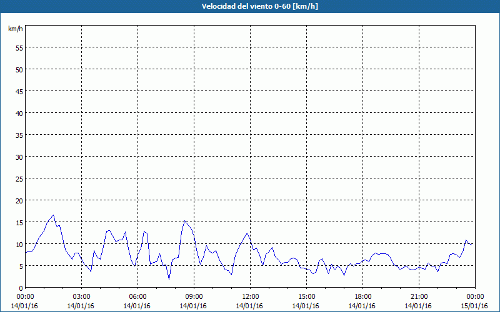Screen dimensions: 500x312
Task: Click the '14/01/16' date under 06:00
Action: point(137,306)
